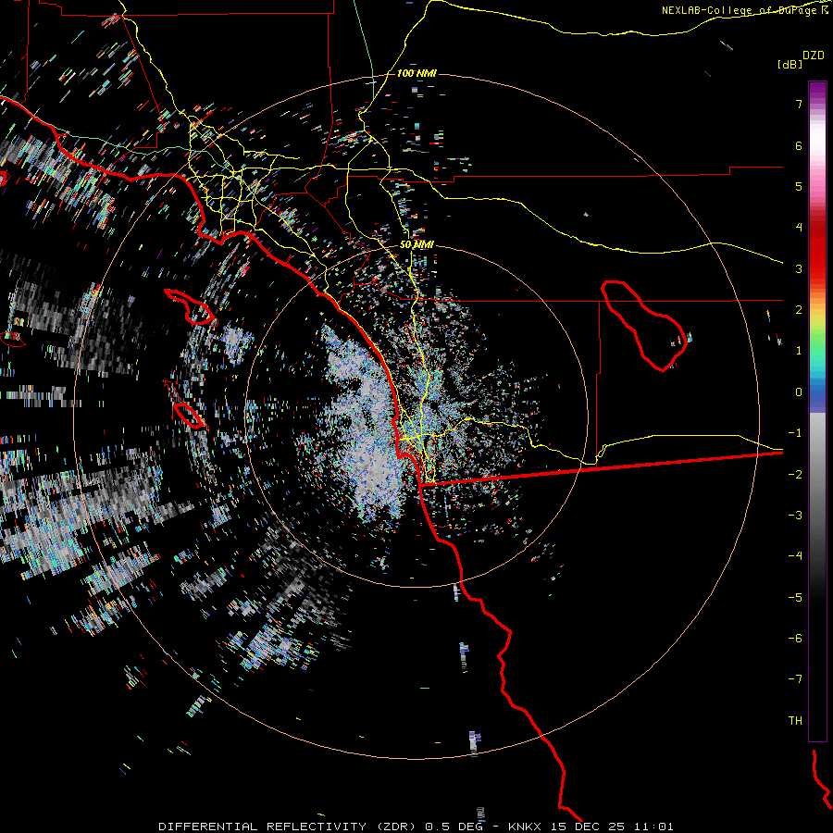This screenshot has height=833, width=833.
Task: Click the -7 value on the color scale
Action: coord(795,679)
